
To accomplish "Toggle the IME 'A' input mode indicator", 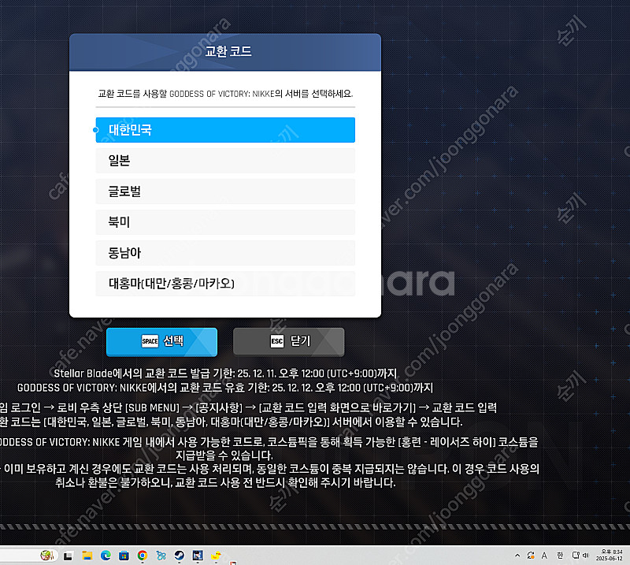I will (x=544, y=556).
